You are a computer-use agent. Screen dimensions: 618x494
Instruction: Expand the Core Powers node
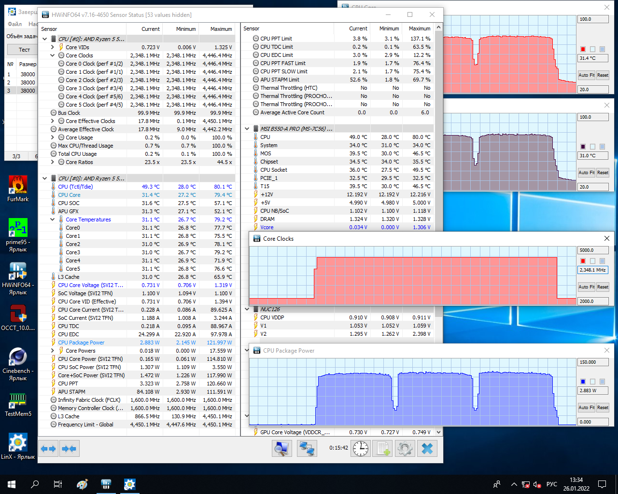tap(53, 351)
